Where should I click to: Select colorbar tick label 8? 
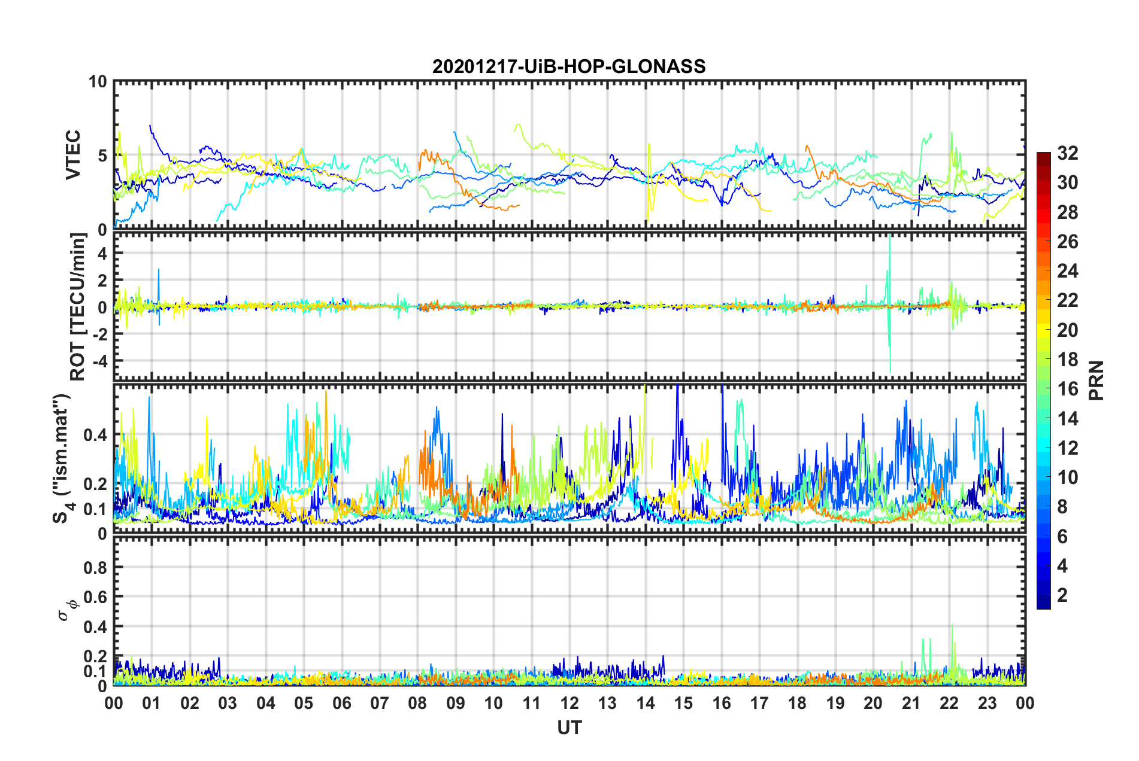click(1062, 507)
